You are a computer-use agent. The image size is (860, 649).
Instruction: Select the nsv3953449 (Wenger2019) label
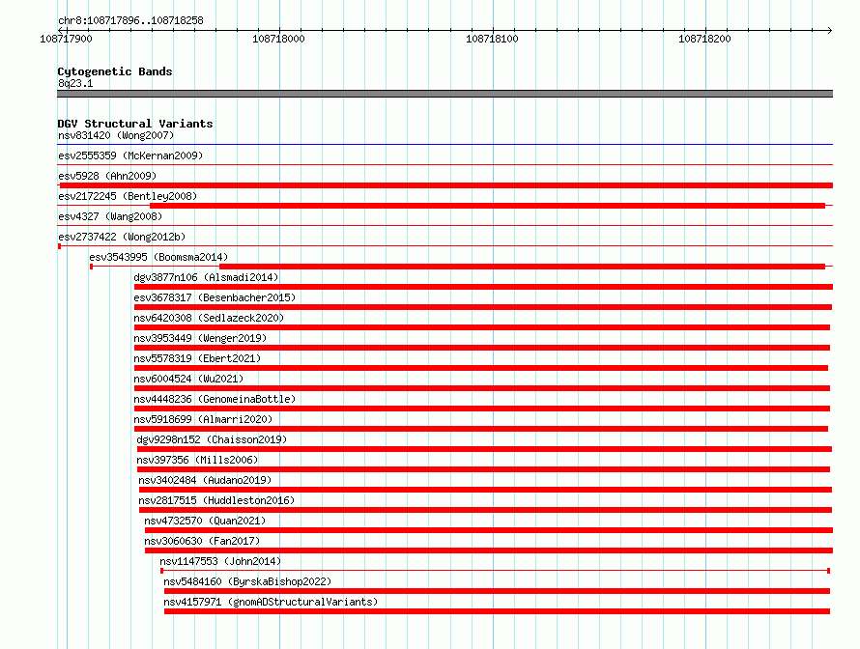[200, 338]
